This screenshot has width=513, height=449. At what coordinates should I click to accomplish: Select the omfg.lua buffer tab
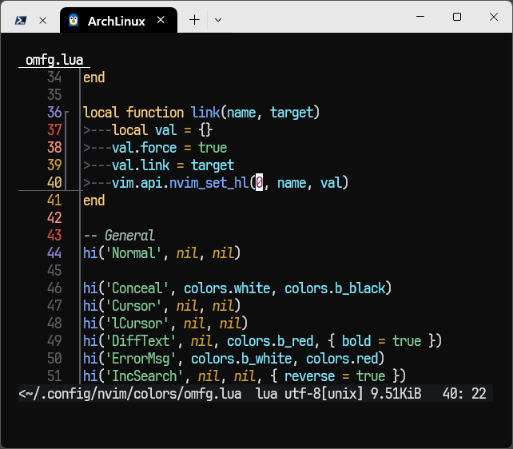(54, 60)
